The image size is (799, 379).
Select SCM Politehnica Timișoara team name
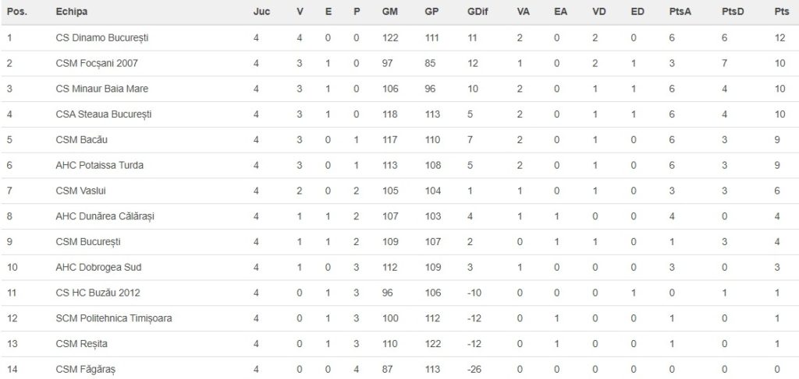point(114,318)
